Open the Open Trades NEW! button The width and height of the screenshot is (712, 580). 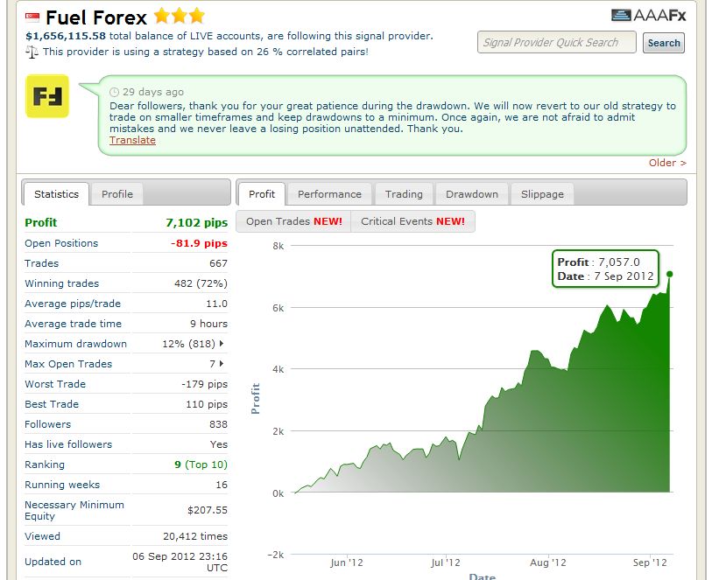[293, 221]
